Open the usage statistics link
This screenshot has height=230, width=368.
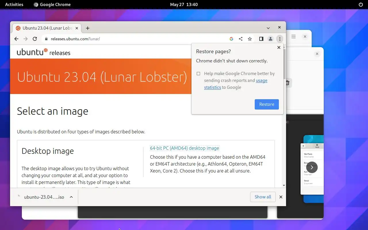[236, 84]
